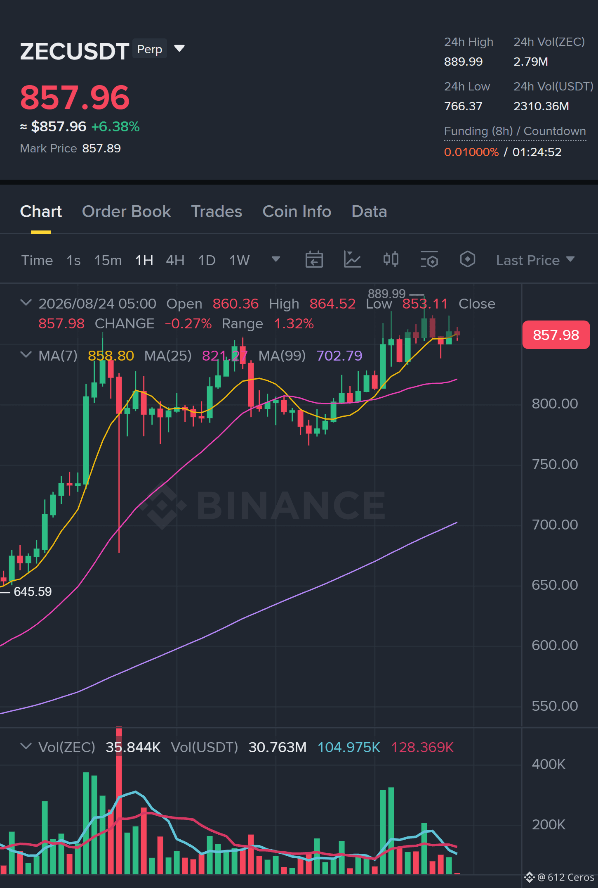Select the 4H interval
Image resolution: width=598 pixels, height=888 pixels.
click(175, 260)
